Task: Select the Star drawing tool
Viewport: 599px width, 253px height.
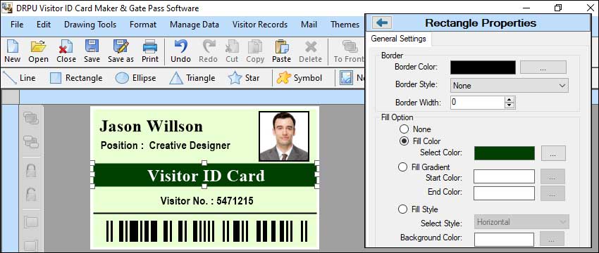Action: tap(244, 78)
